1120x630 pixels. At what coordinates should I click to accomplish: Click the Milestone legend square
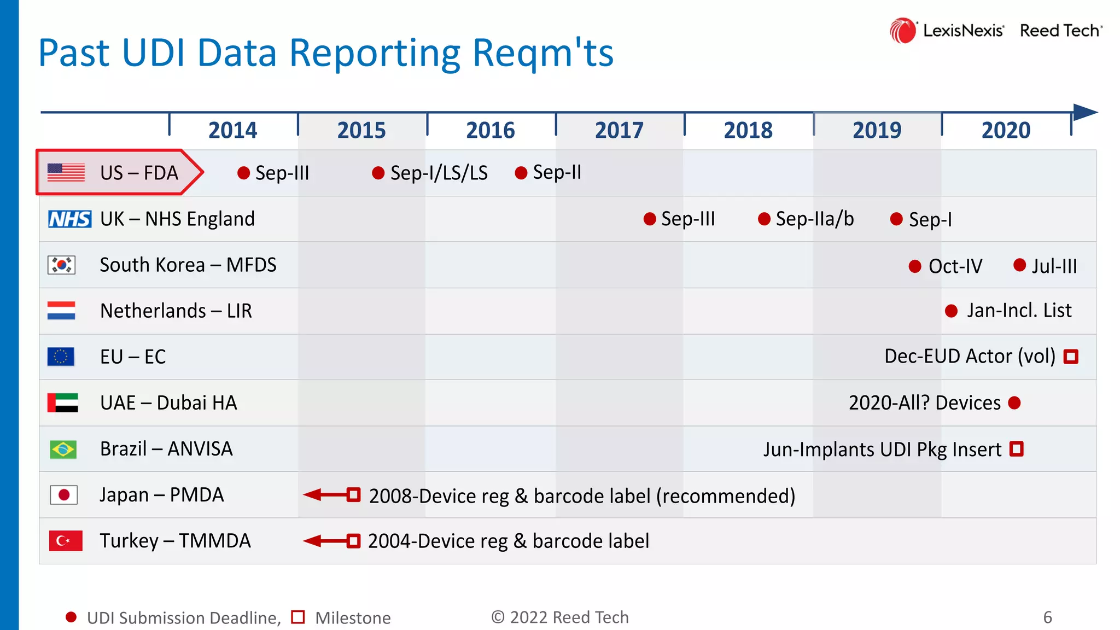297,617
